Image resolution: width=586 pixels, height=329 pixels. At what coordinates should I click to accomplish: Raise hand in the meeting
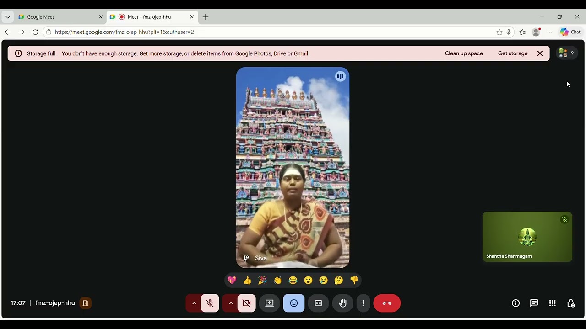tap(342, 303)
